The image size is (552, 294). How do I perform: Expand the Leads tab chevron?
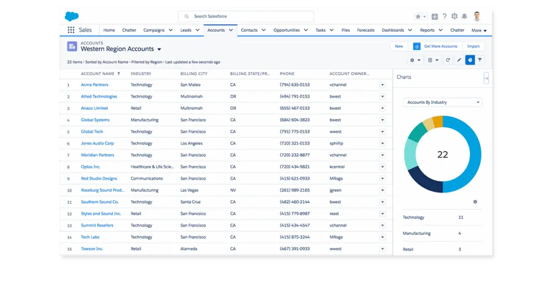tap(197, 30)
